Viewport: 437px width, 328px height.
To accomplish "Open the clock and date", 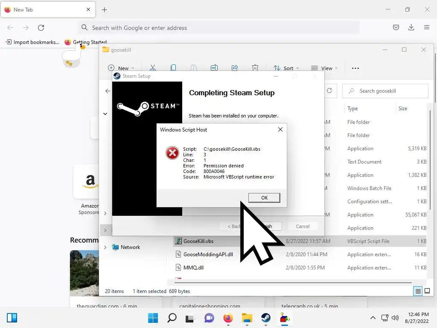I will [x=417, y=318].
